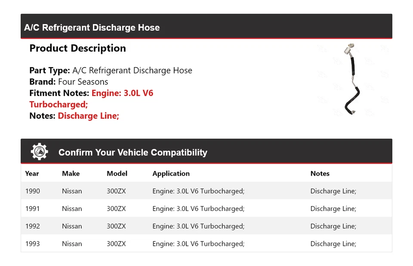Click the Brand: Four Seasons text
The height and width of the screenshot is (266, 413).
pyautogui.click(x=69, y=82)
